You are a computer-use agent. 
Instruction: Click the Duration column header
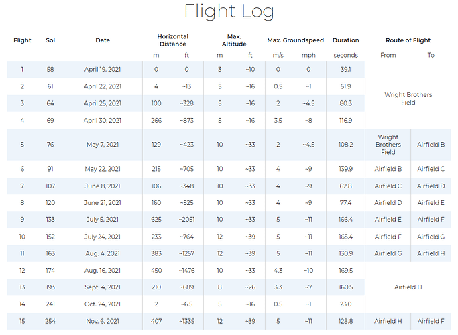[345, 40]
